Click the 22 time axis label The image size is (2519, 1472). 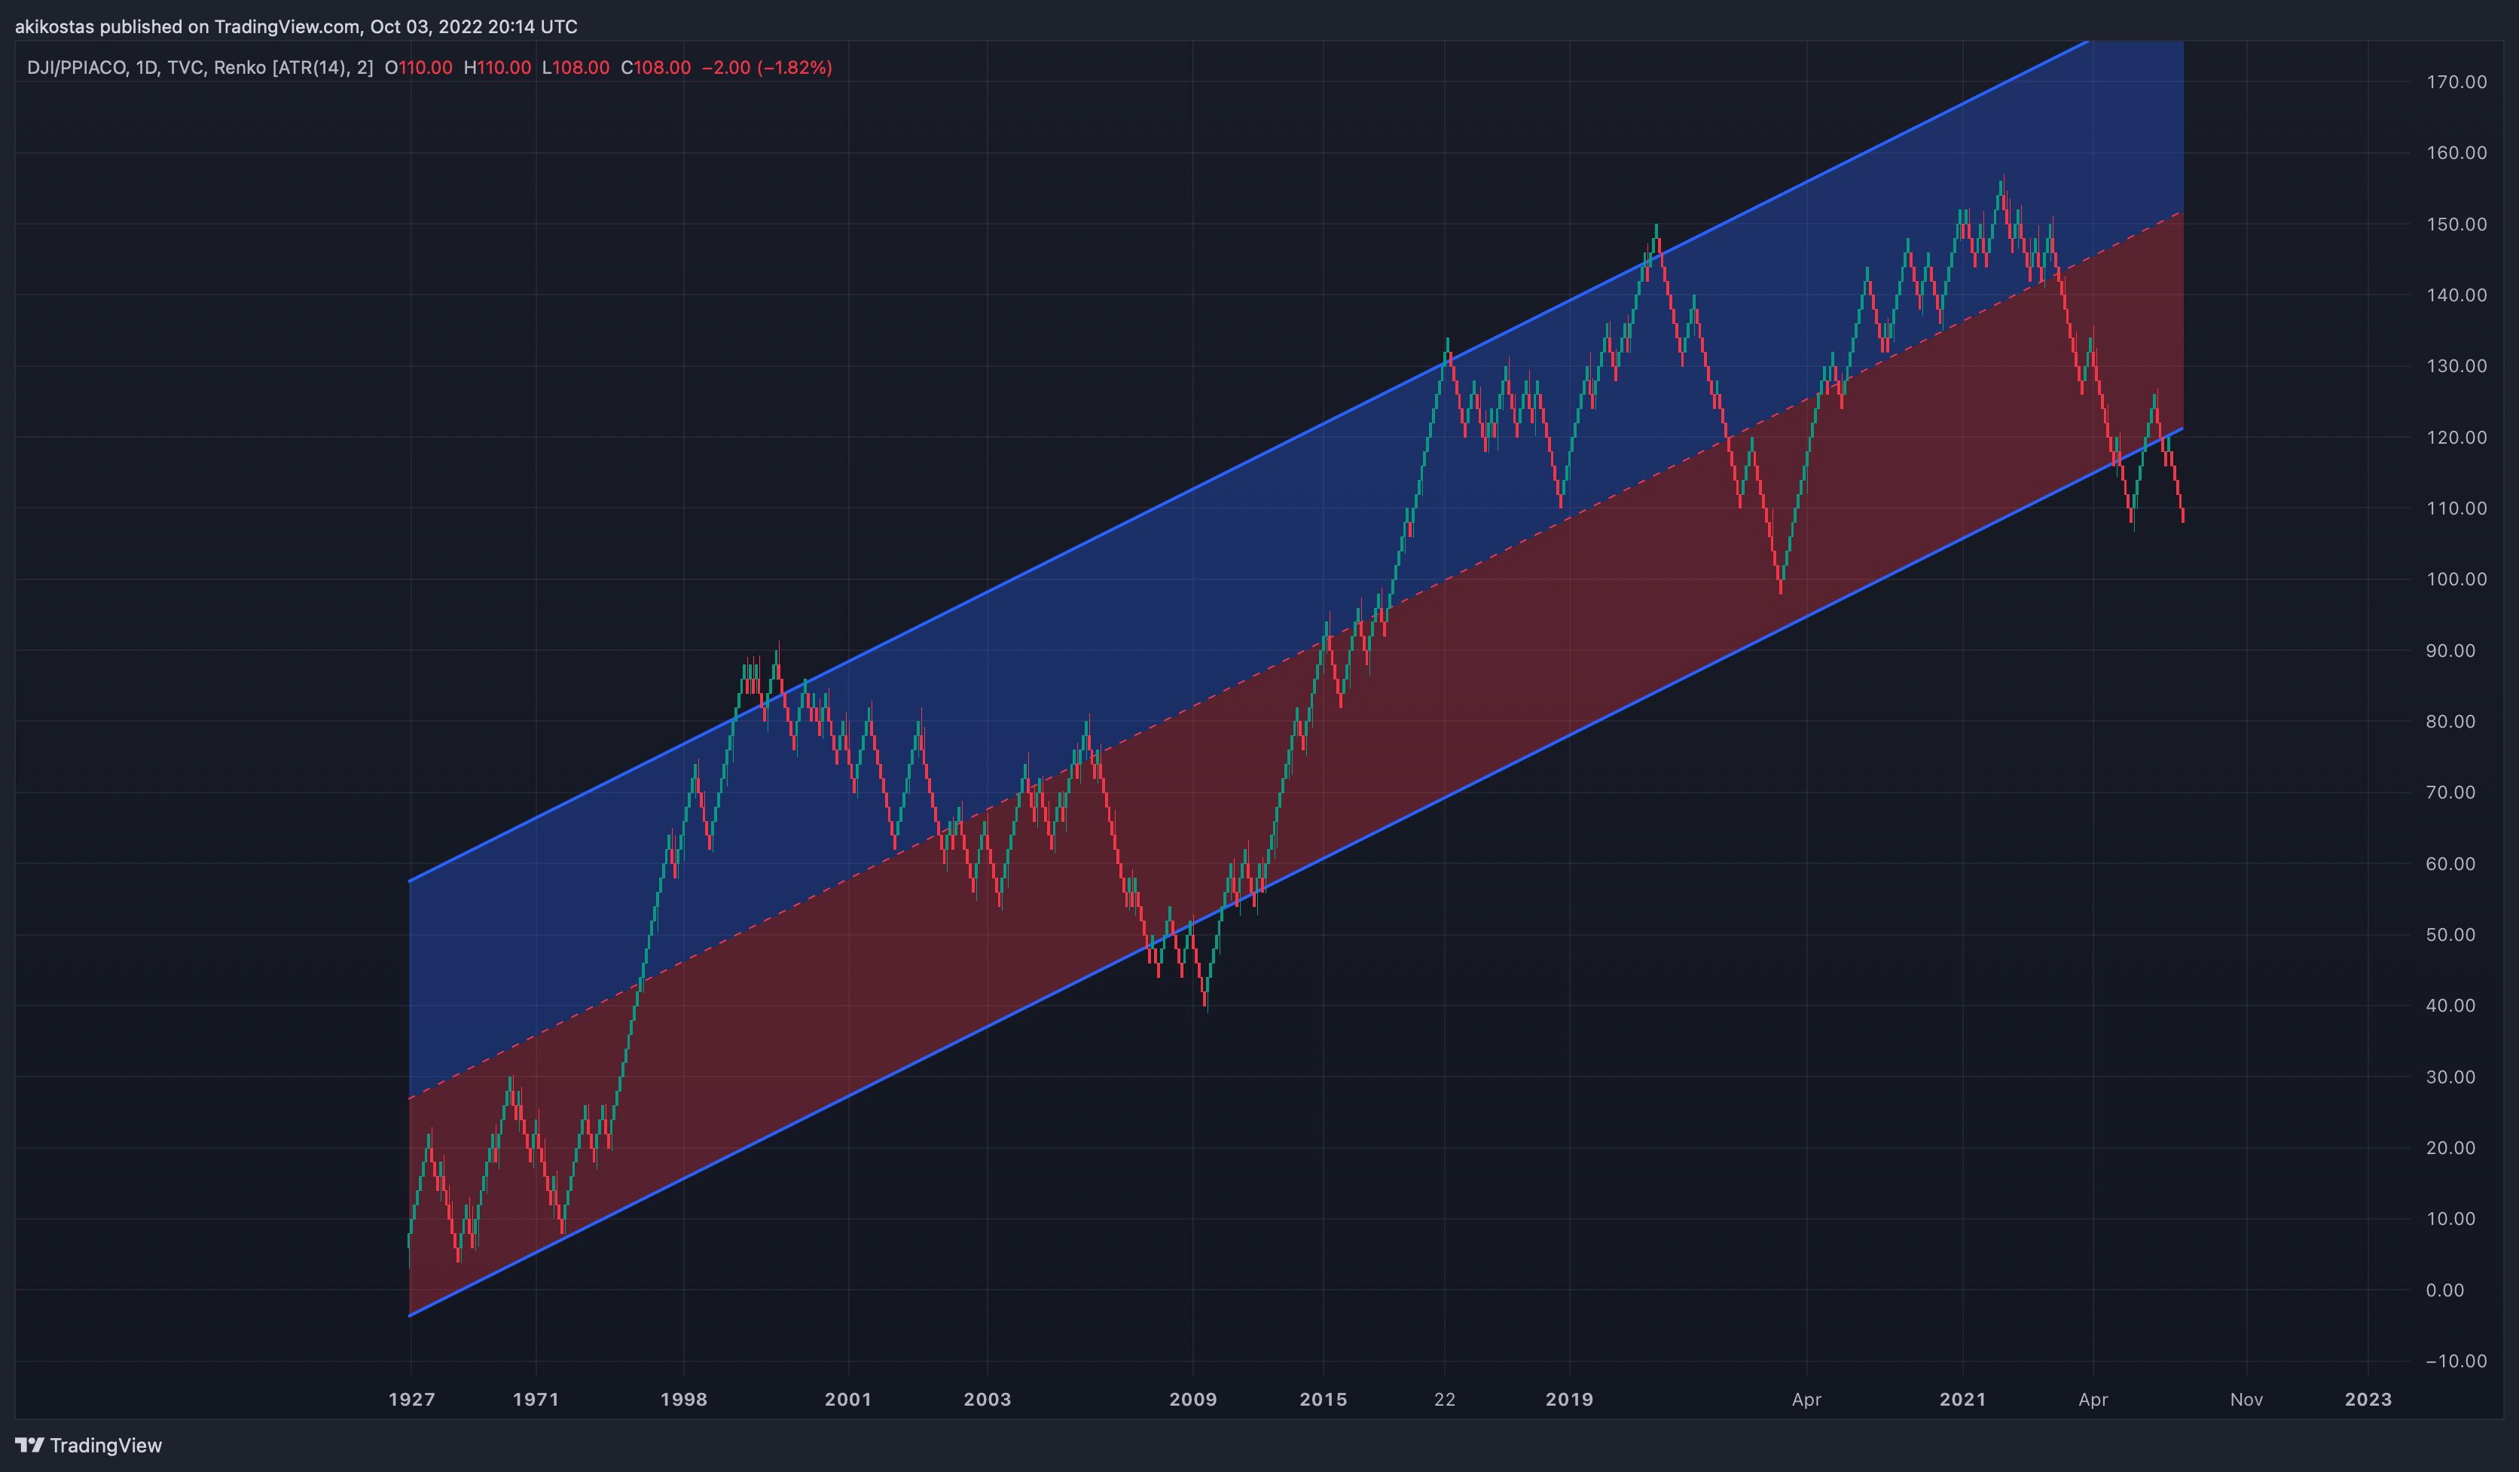[x=1446, y=1399]
